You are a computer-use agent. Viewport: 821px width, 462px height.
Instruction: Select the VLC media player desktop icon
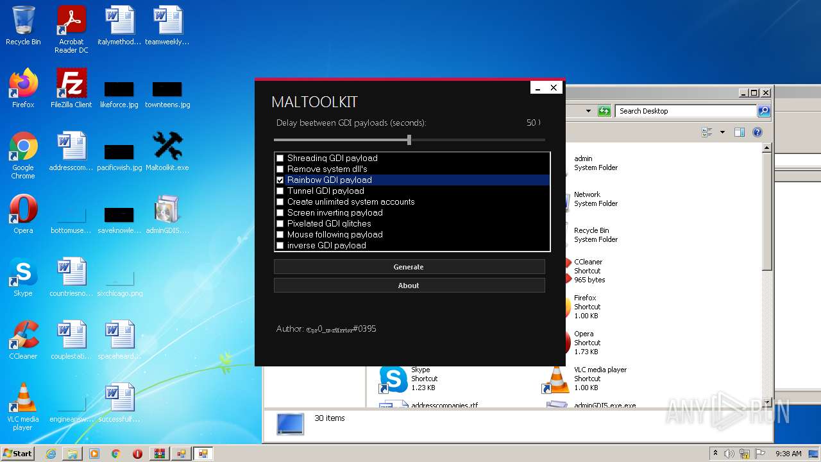coord(23,406)
